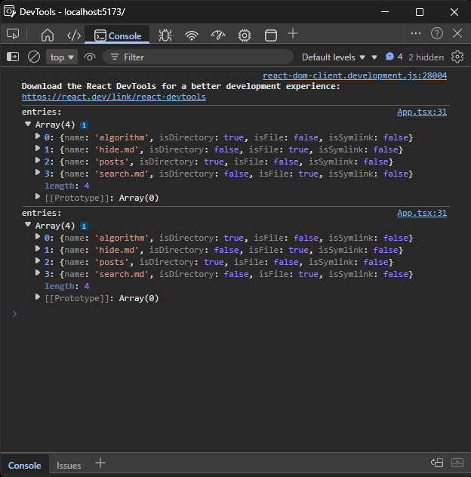Click the clear console icon
Viewport: 471px width, 477px height.
[x=34, y=57]
